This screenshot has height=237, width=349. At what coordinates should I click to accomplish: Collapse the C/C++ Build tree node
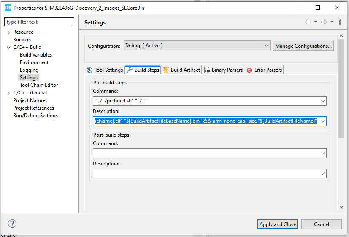[9, 47]
